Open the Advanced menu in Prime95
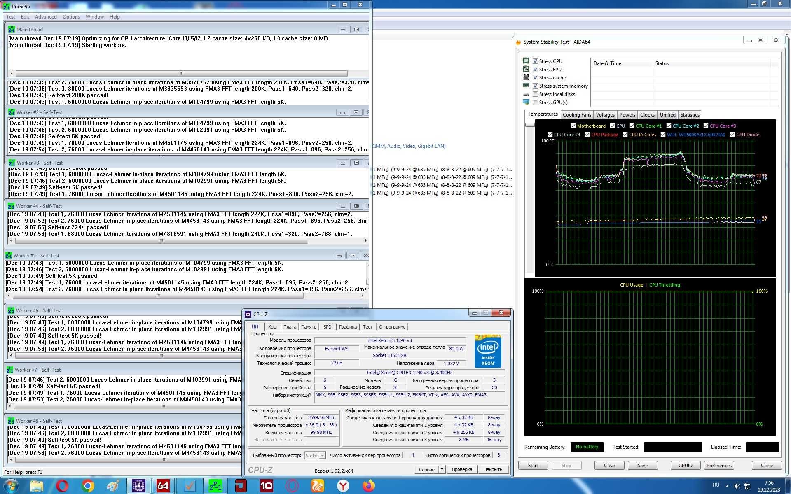 (46, 17)
